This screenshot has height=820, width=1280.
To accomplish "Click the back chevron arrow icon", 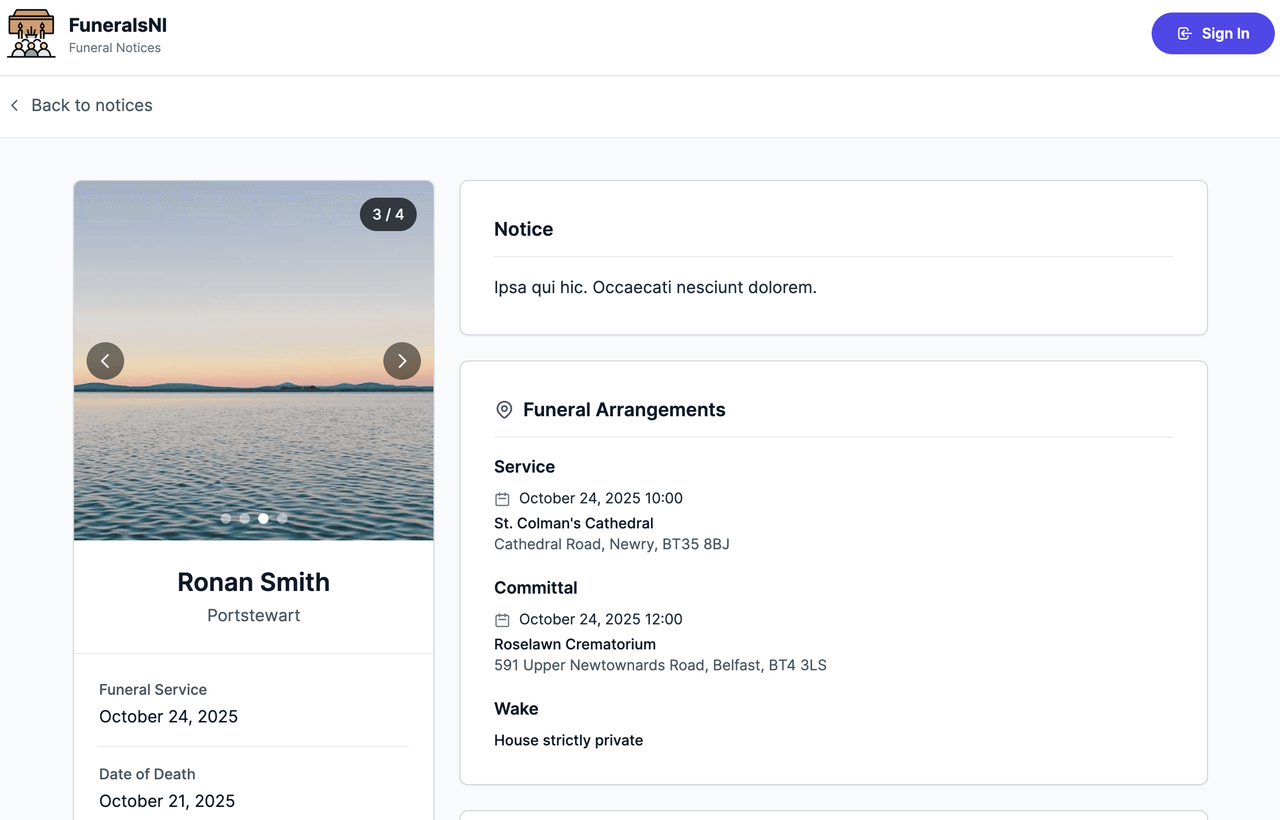I will [x=15, y=105].
